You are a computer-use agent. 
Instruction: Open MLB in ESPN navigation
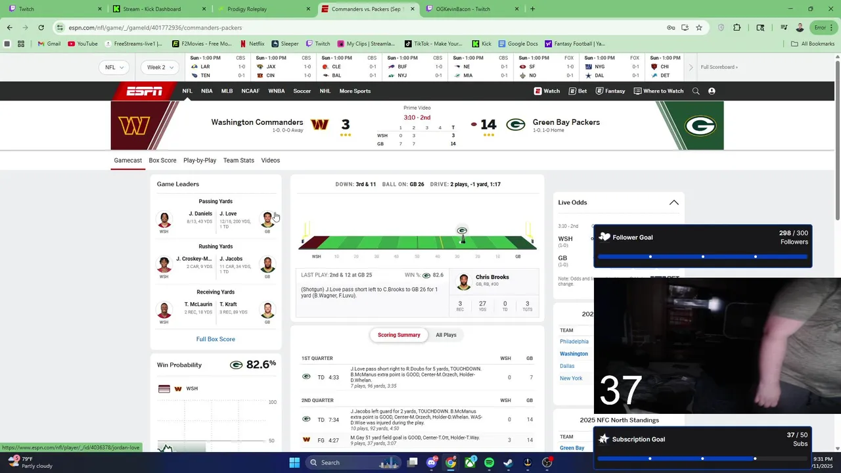pos(227,91)
